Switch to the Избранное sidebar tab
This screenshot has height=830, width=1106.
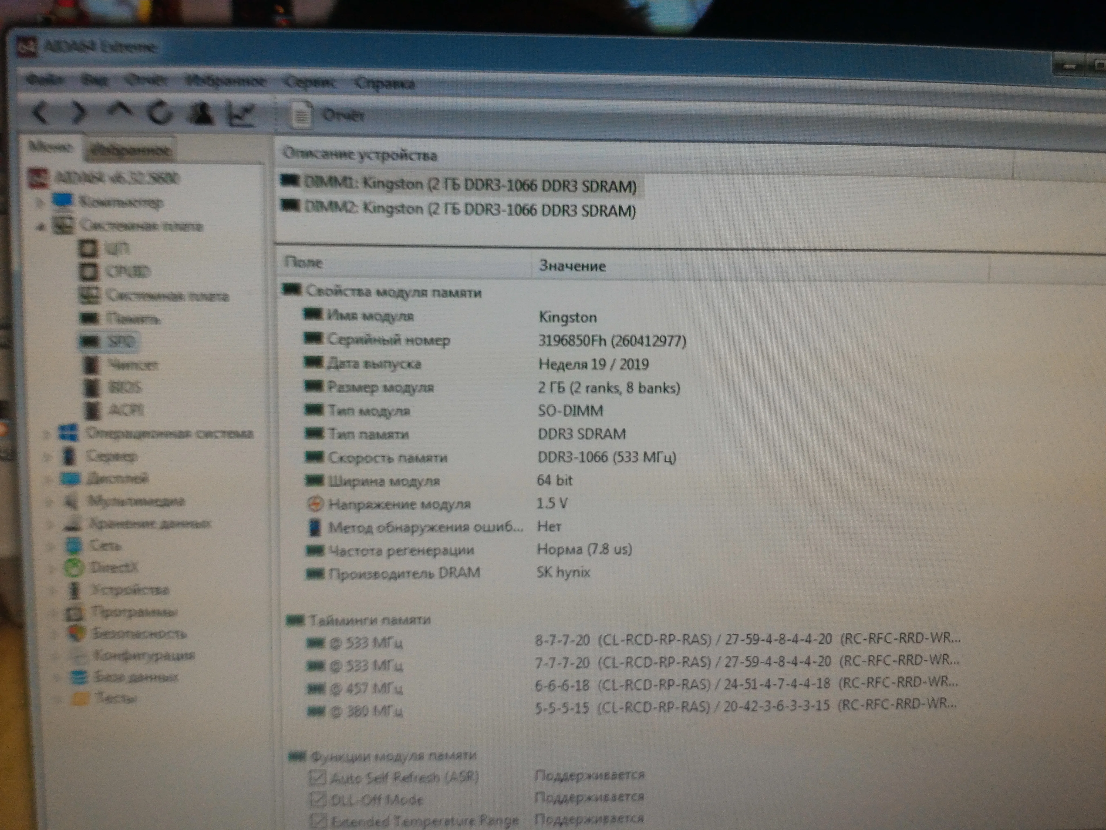point(131,150)
